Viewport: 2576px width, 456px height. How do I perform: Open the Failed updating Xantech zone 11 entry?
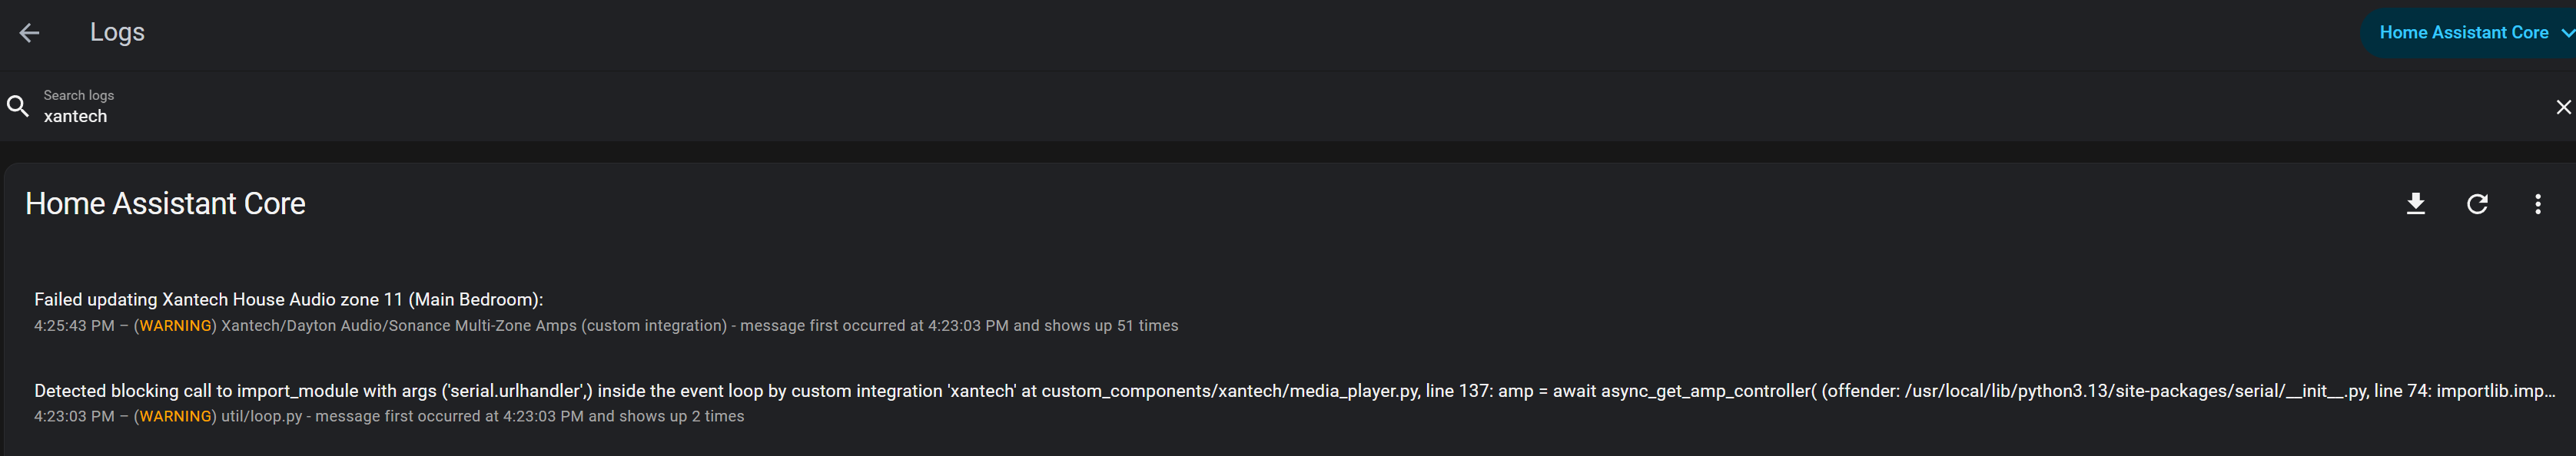pos(288,299)
